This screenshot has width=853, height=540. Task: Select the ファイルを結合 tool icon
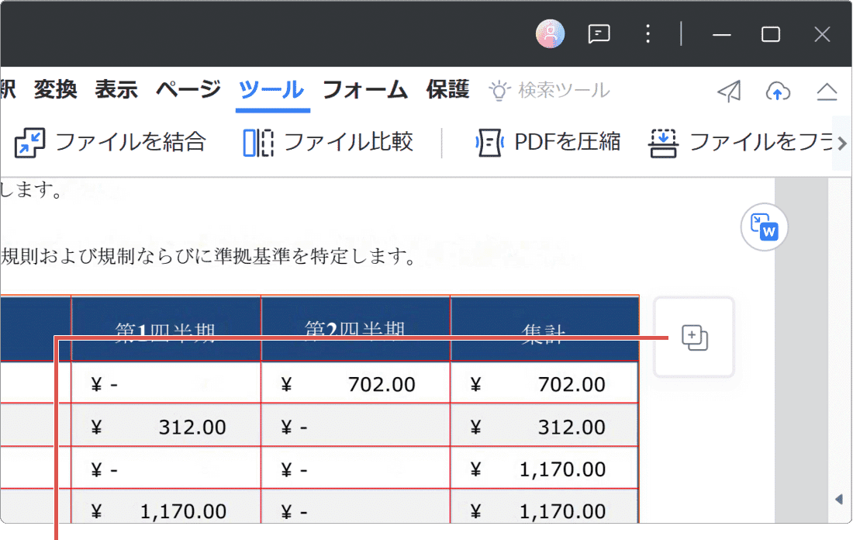29,142
